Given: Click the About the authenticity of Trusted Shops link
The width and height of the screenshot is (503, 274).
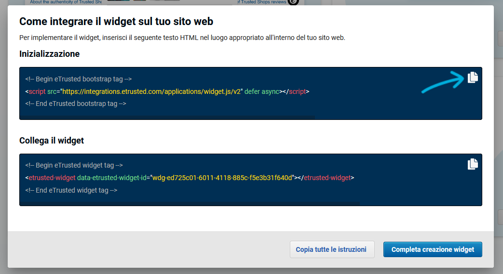Looking at the screenshot, I should coord(66,2).
